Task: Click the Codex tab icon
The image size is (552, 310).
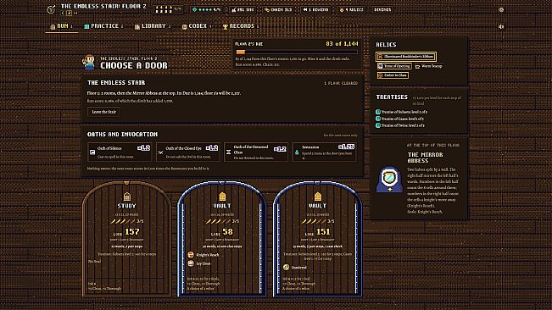Action: 184,27
